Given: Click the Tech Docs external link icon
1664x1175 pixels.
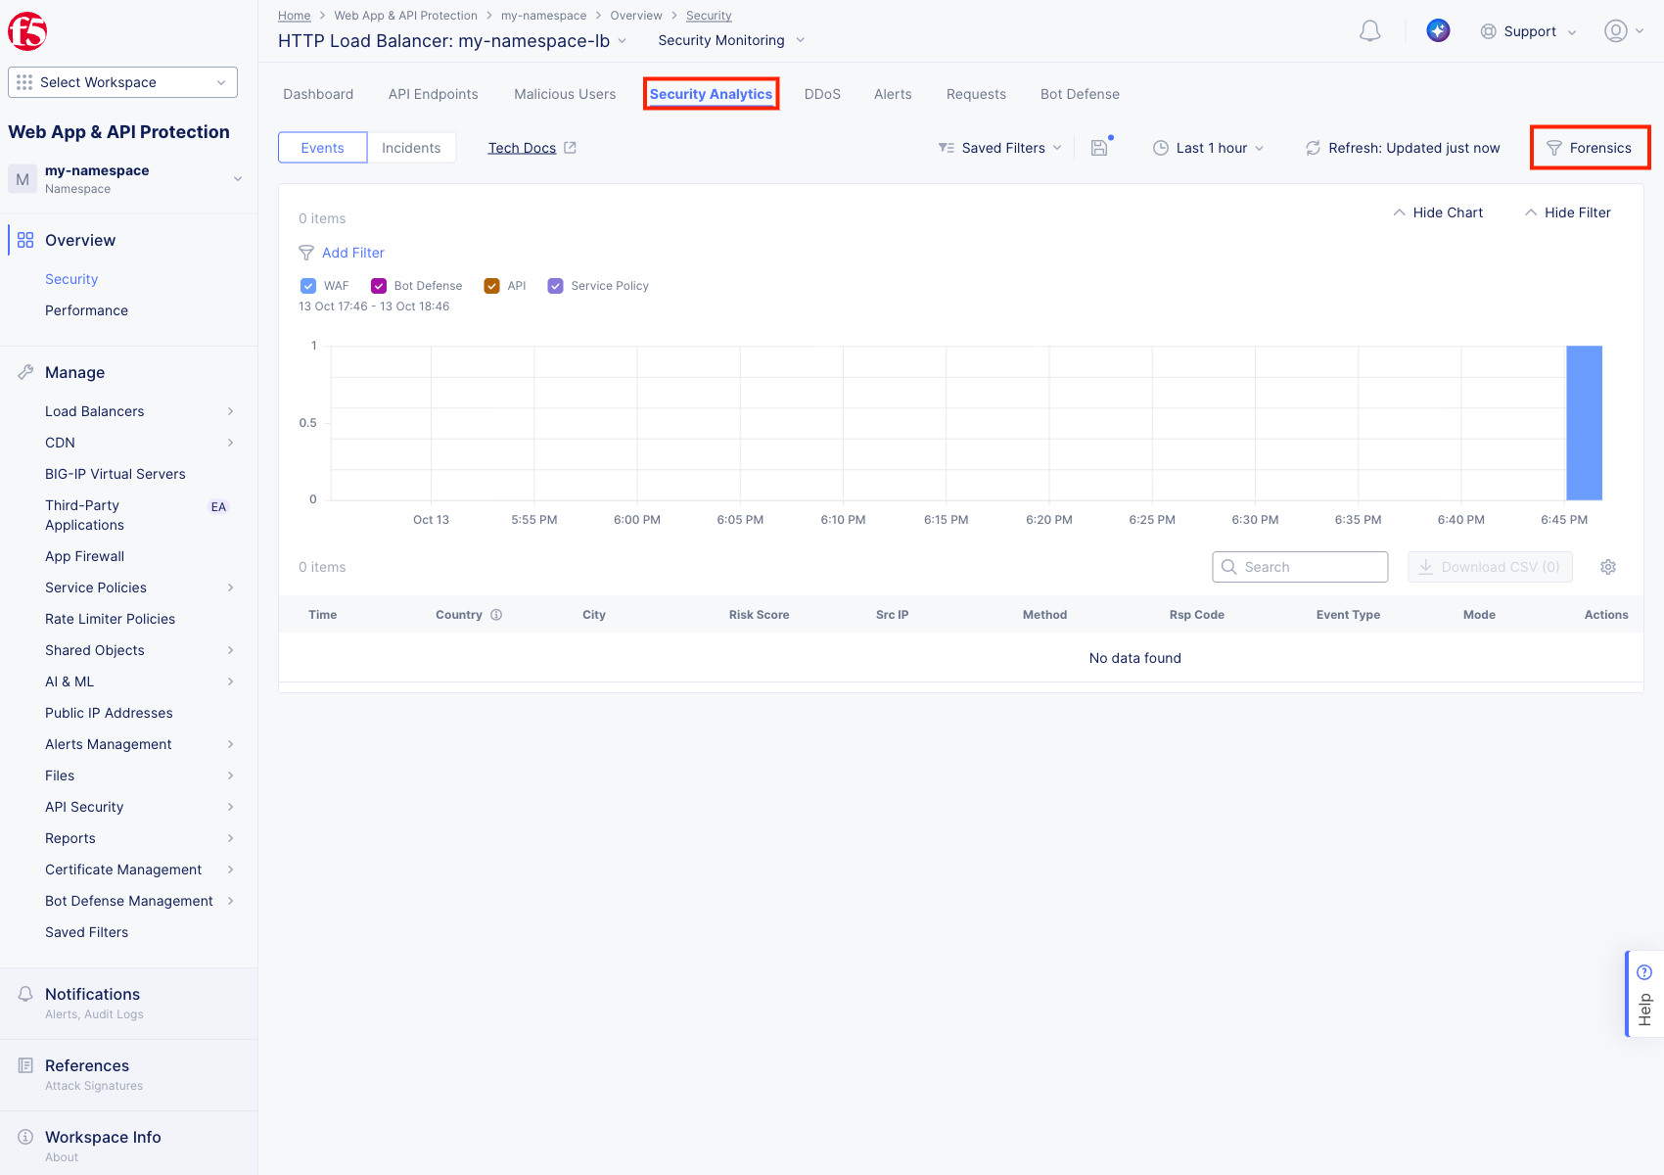Looking at the screenshot, I should (571, 148).
